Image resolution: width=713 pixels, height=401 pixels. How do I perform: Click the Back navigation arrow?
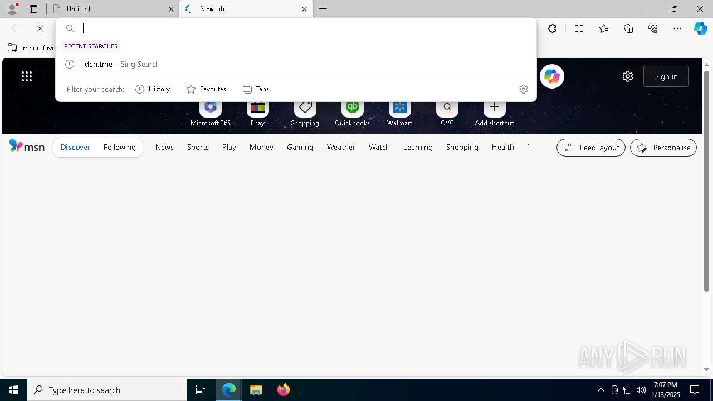click(x=16, y=28)
